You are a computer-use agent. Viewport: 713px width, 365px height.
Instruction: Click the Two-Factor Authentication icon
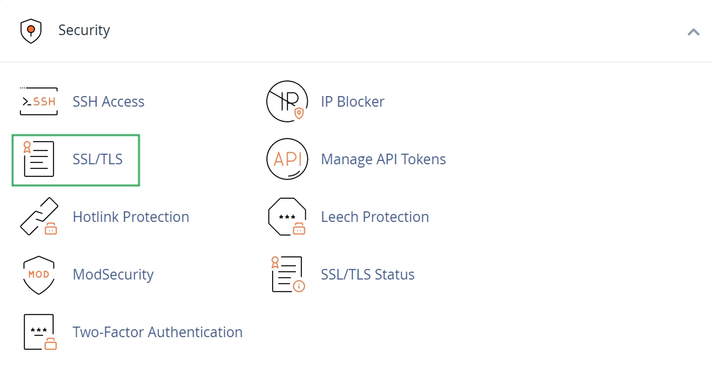tap(38, 332)
